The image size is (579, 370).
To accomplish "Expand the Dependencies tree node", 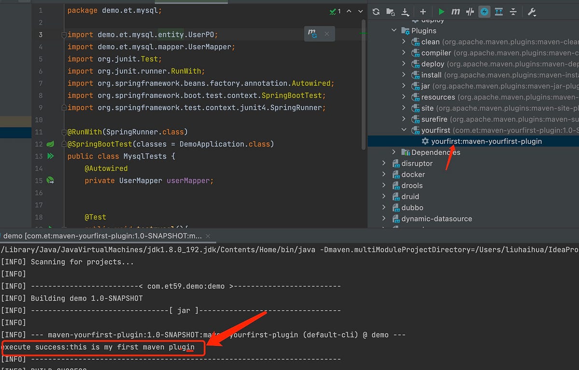I will point(395,152).
